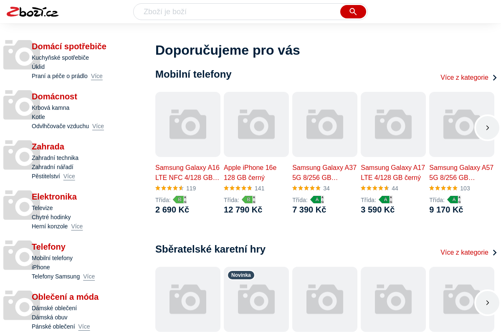501x334 pixels.
Task: Click star rating with 141 reviews
Action: coord(244,188)
